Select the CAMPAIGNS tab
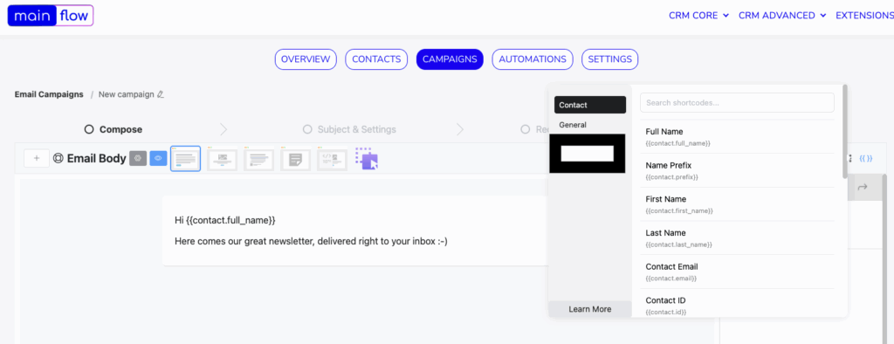Viewport: 894px width, 344px height. (450, 59)
